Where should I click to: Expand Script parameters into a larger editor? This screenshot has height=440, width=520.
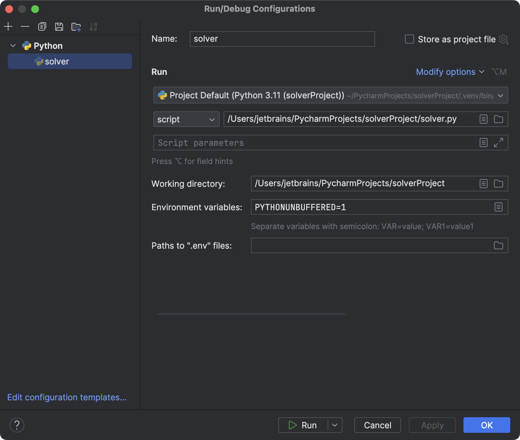pos(499,143)
